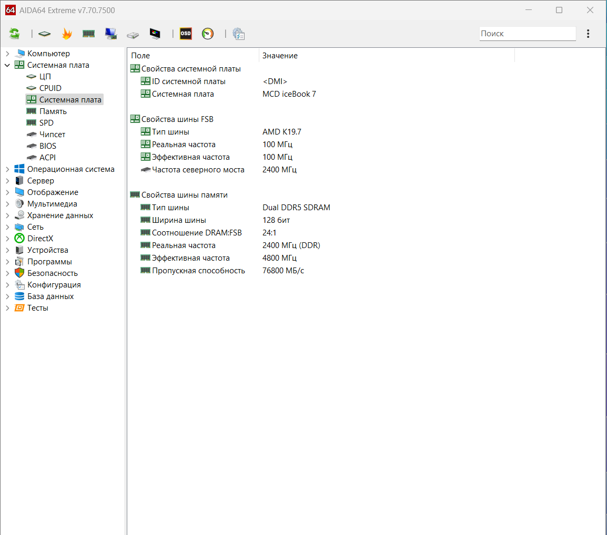Click the Значение column header

280,56
